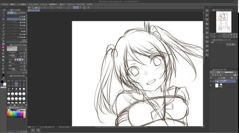The height and width of the screenshot is (133, 239).
Task: Select the Auto select magic wand tool
Action: tap(3, 25)
